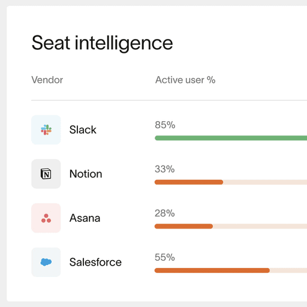Select the Notion vendor name
Image resolution: width=307 pixels, height=307 pixels.
pyautogui.click(x=86, y=174)
